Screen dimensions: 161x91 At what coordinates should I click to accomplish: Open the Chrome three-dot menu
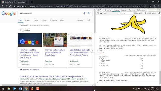[x=159, y=6]
